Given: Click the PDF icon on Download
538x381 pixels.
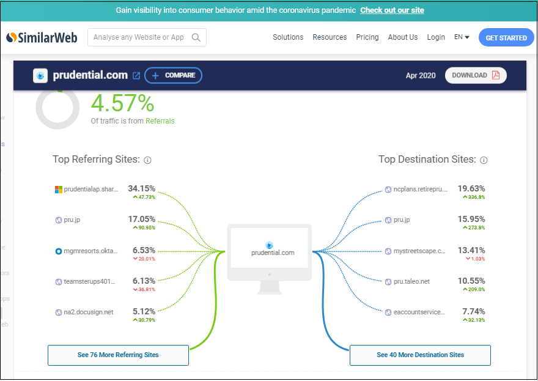Looking at the screenshot, I should tap(496, 75).
